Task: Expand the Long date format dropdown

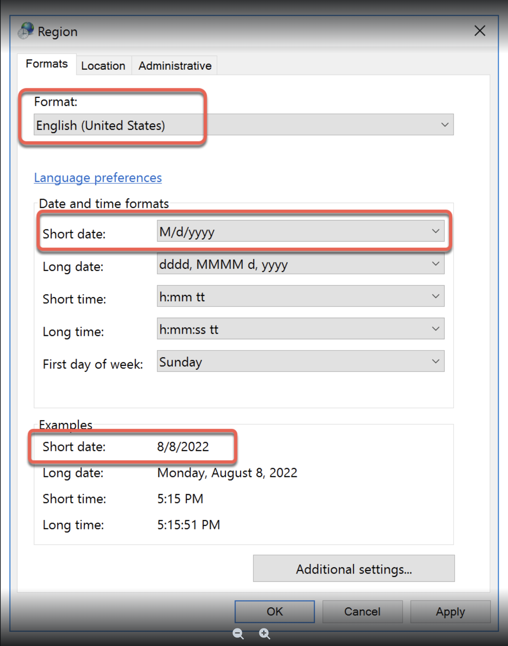Action: click(301, 264)
